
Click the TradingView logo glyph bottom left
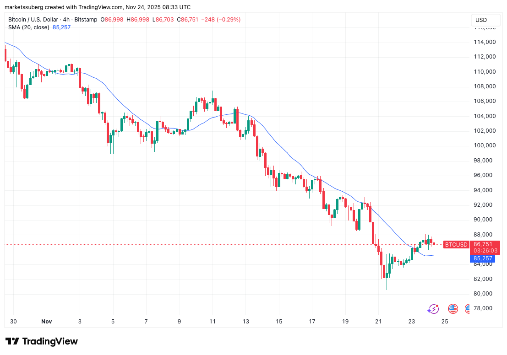[11, 341]
